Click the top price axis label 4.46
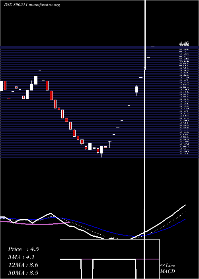199x279 pixels. pyautogui.click(x=184, y=43)
